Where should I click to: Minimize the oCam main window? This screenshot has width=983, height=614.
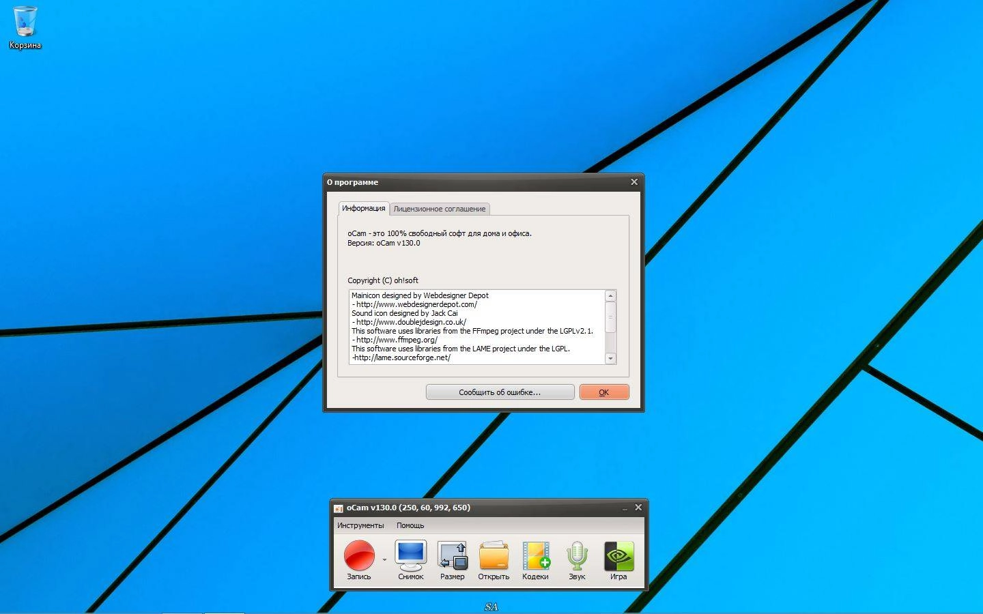tap(625, 508)
